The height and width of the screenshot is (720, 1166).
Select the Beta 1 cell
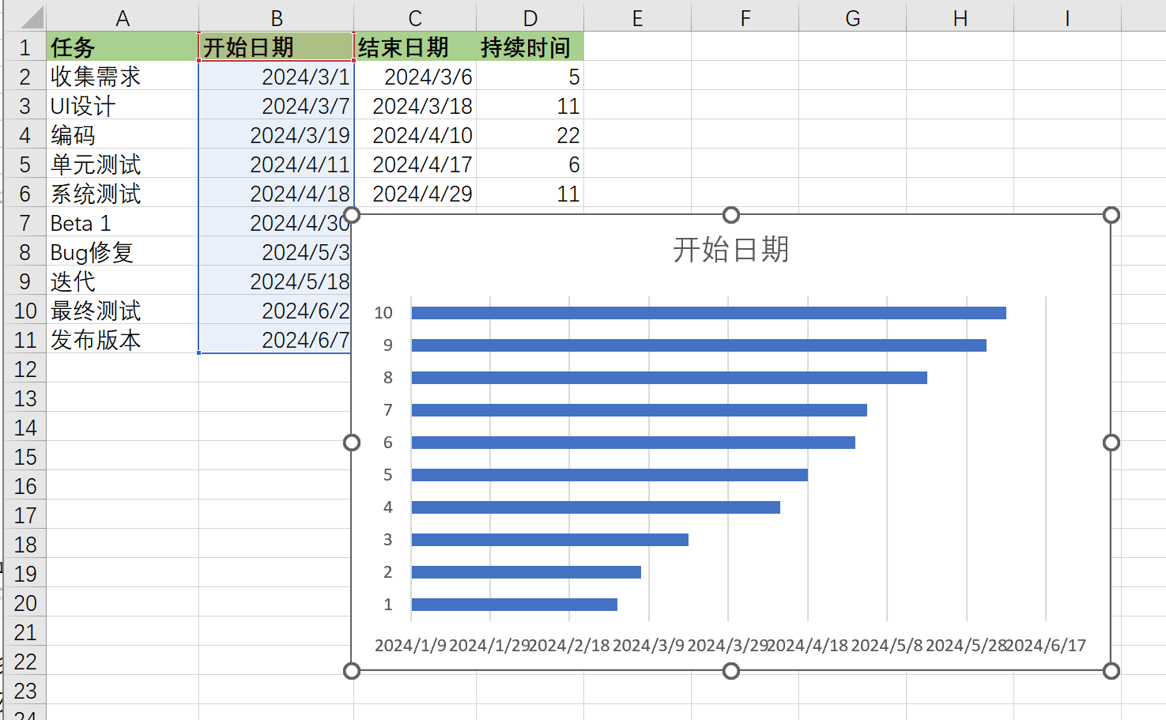(x=123, y=222)
